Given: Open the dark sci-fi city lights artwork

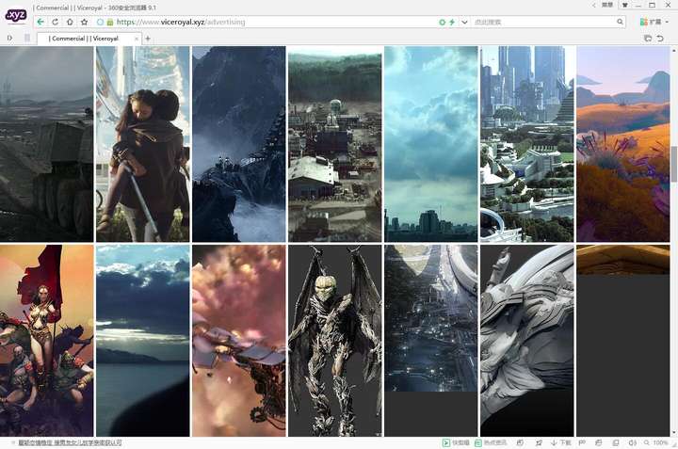Looking at the screenshot, I should click(431, 318).
